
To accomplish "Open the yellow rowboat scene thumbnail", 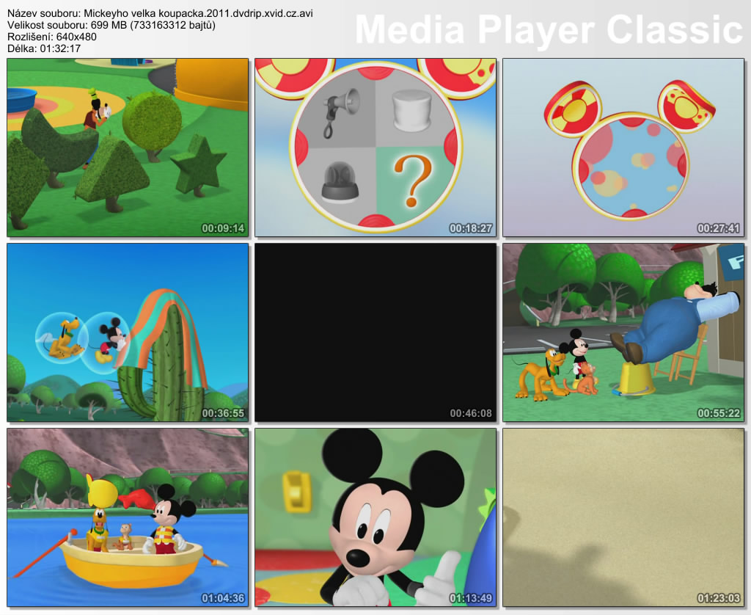I will [x=128, y=517].
